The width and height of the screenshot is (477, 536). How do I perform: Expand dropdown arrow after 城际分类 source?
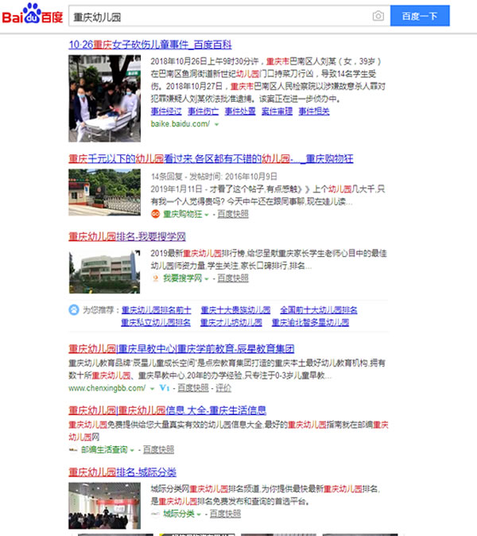pos(199,514)
